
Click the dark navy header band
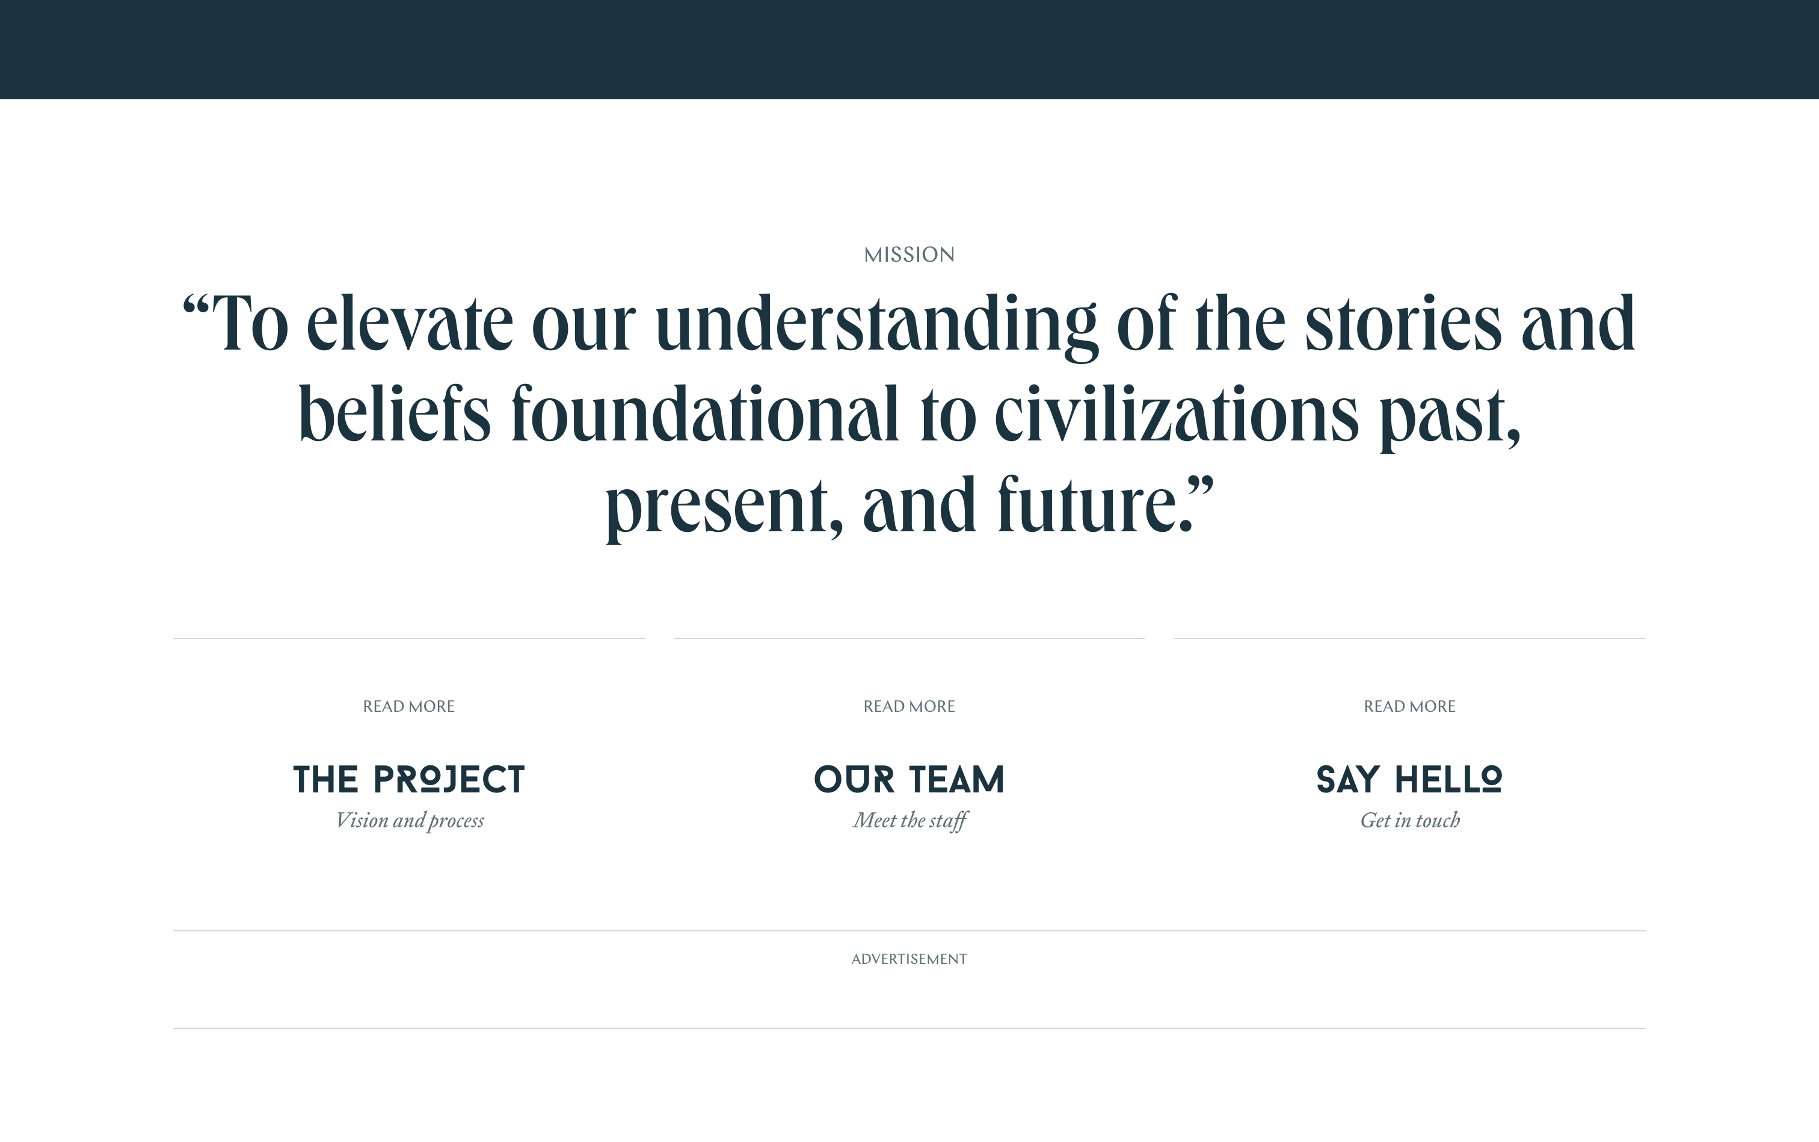909,49
